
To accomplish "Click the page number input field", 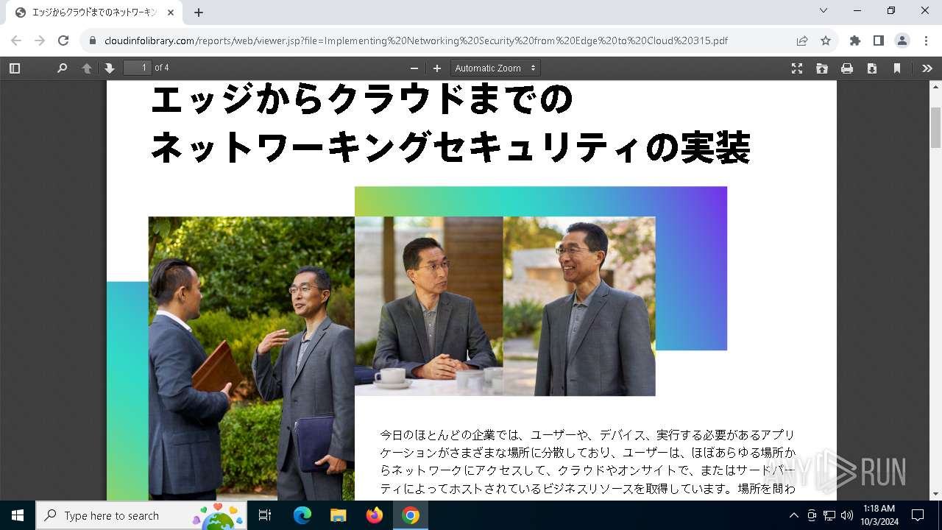I will coord(137,68).
